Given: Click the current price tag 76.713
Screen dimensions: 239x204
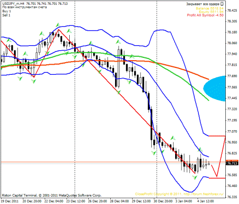Looking at the screenshot, I should tap(232, 164).
